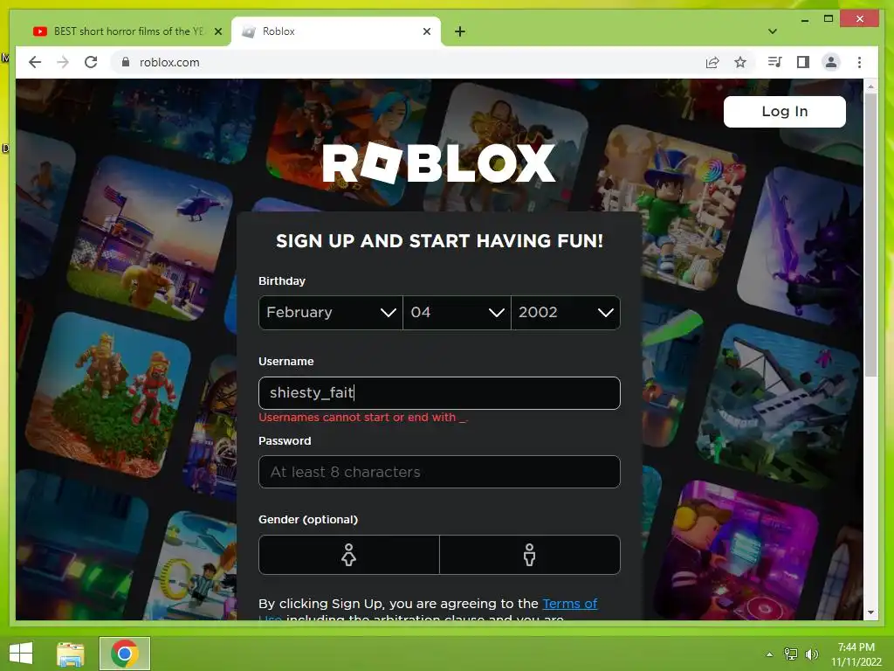Open the birthday day dropdown showing 04

457,313
